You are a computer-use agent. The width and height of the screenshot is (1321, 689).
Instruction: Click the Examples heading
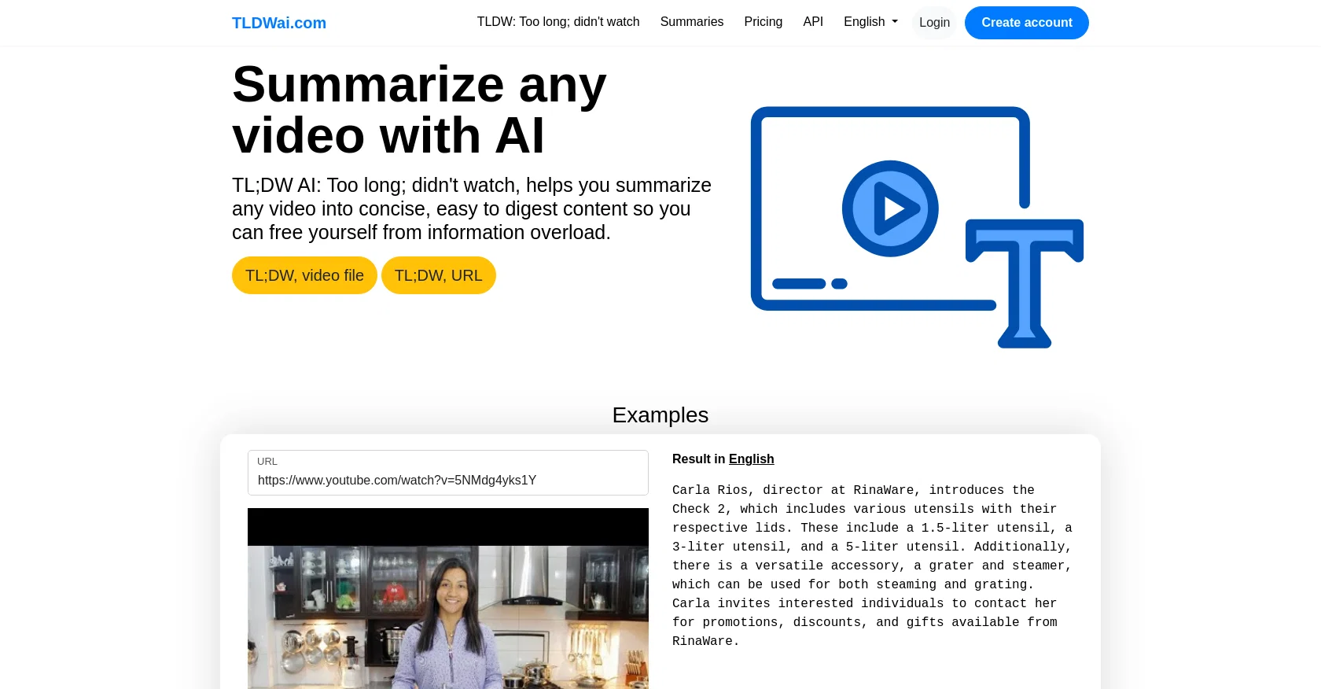coord(660,415)
